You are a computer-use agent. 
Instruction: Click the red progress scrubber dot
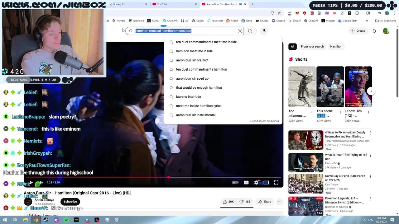click(169, 177)
